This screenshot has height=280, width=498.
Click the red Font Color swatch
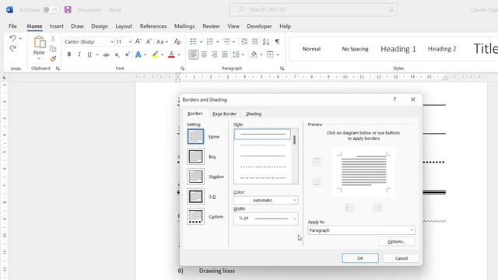pyautogui.click(x=171, y=54)
